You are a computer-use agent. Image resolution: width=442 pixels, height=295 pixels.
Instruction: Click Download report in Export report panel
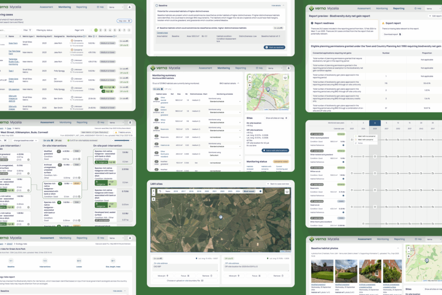392,34
